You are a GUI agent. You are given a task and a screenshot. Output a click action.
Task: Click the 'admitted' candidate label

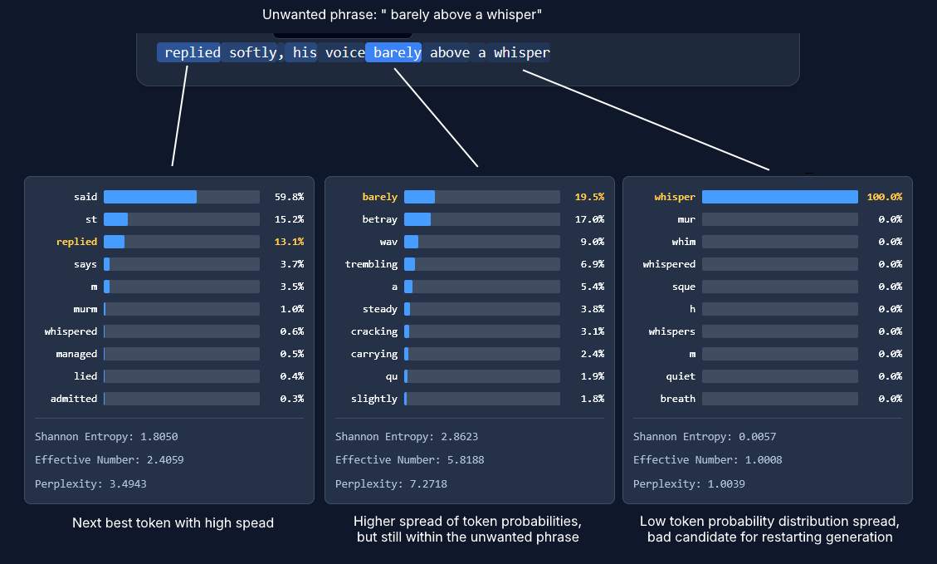coord(74,399)
